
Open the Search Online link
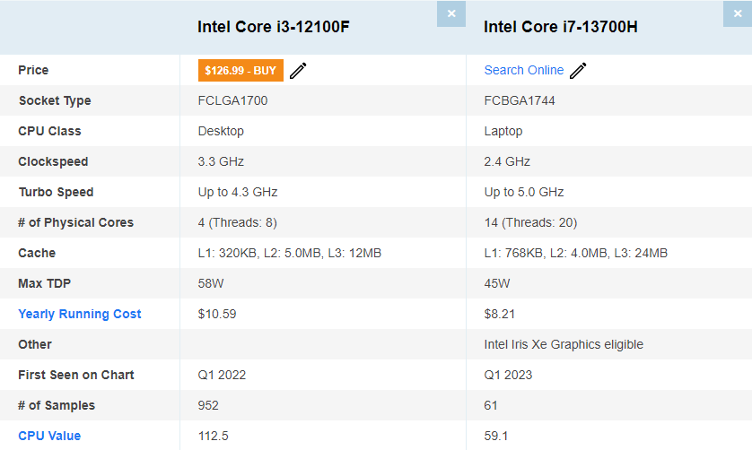tap(524, 70)
